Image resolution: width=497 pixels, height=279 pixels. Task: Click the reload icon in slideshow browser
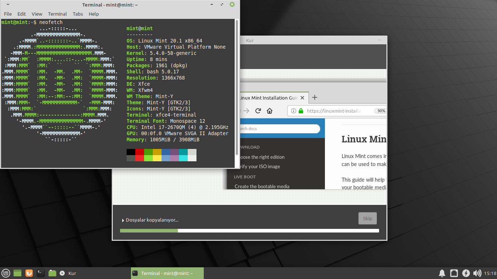pyautogui.click(x=258, y=111)
